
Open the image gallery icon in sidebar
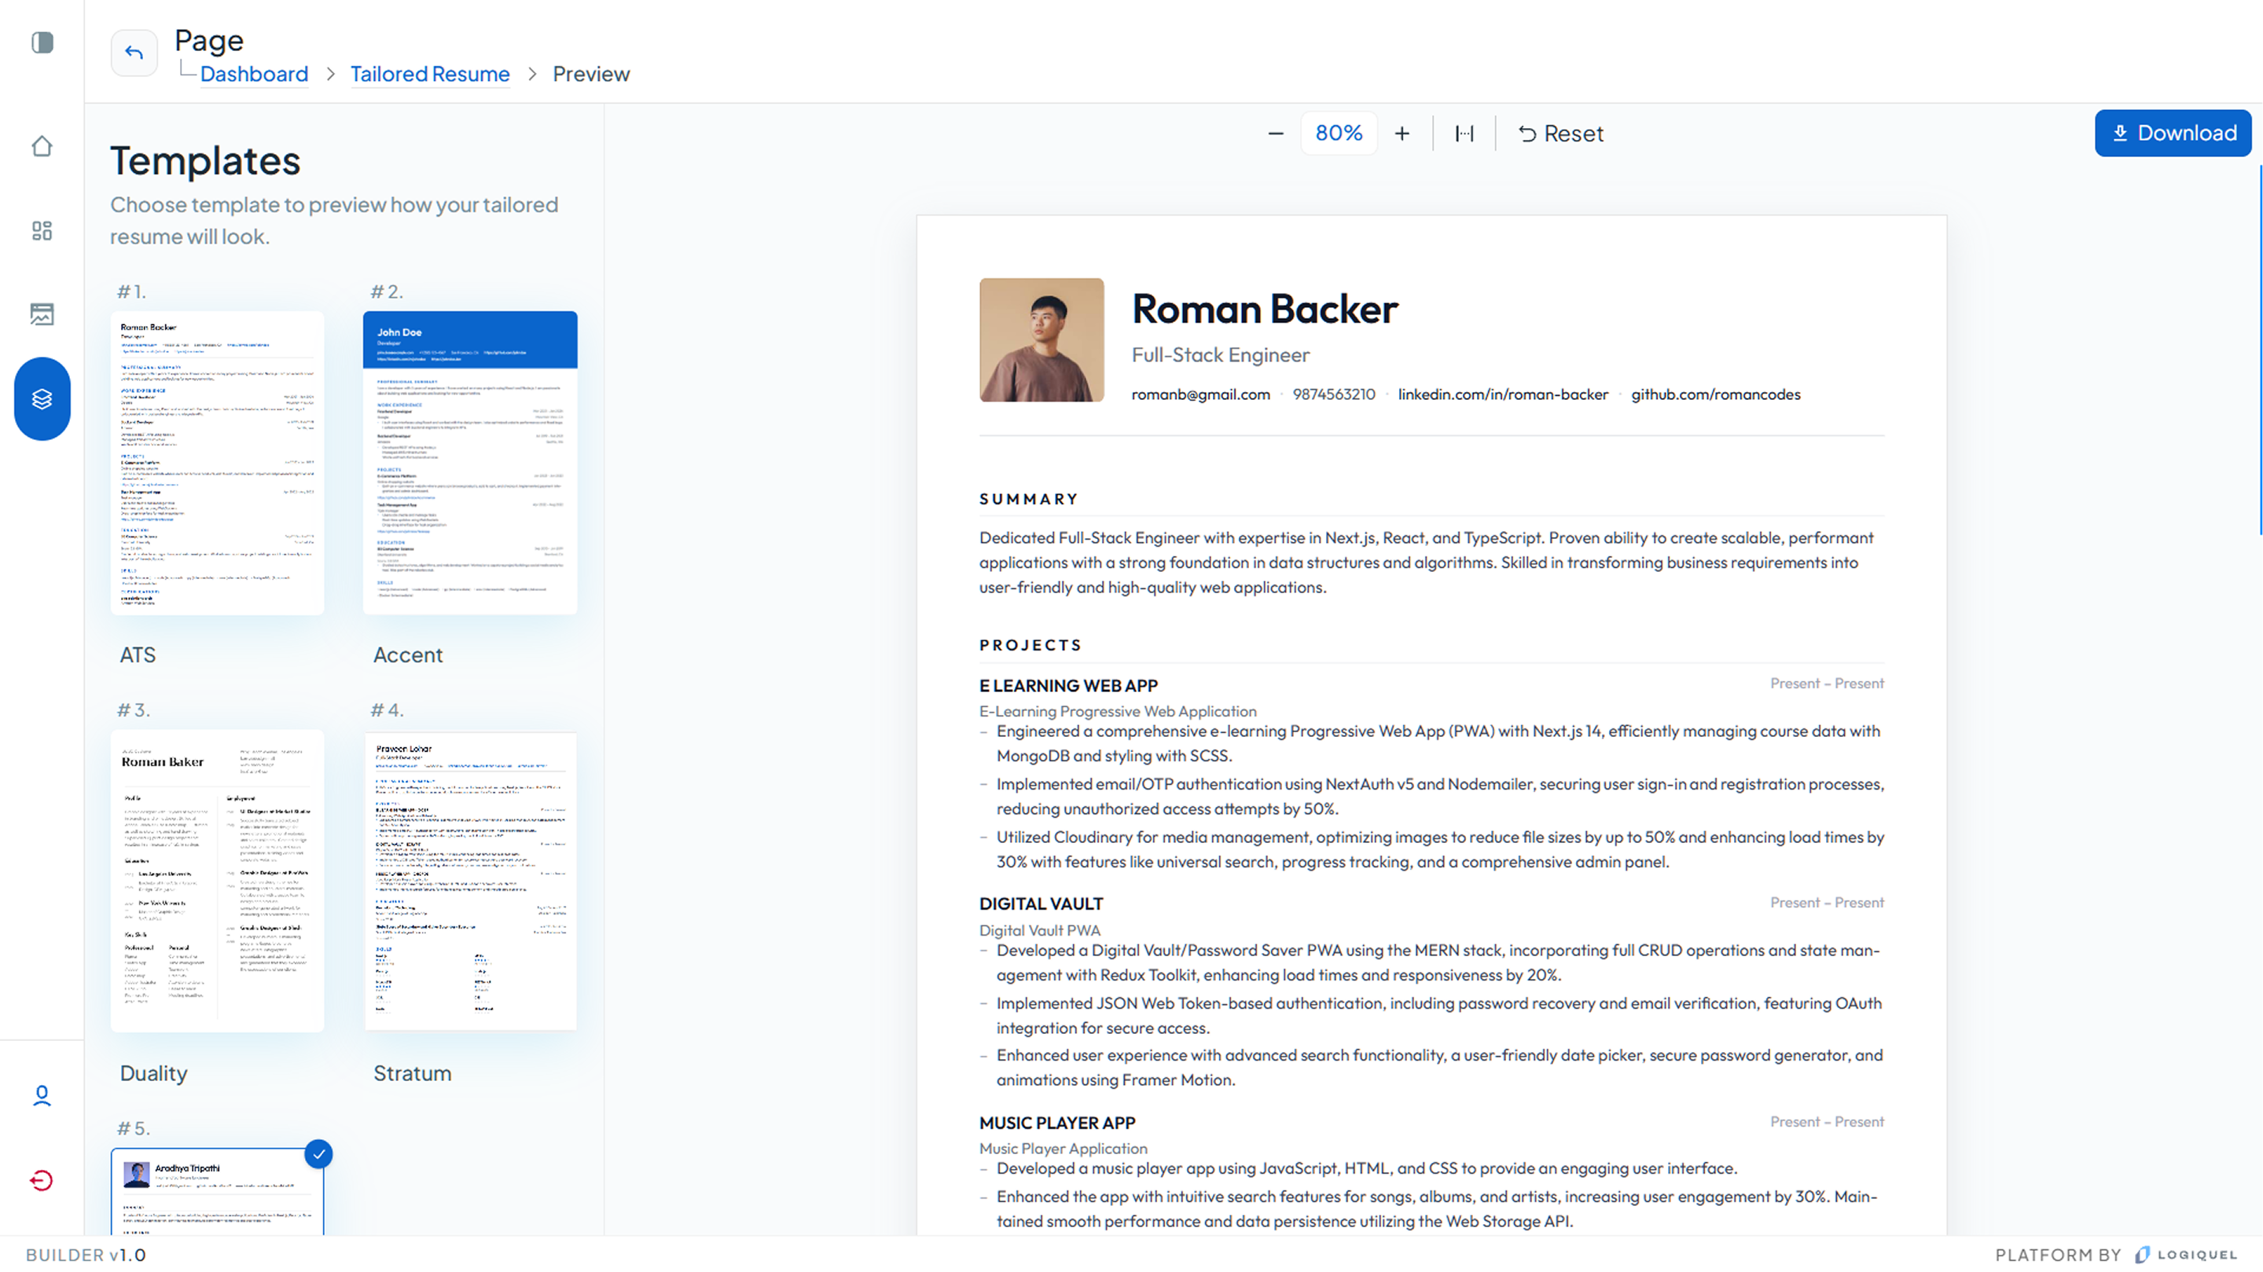[42, 314]
